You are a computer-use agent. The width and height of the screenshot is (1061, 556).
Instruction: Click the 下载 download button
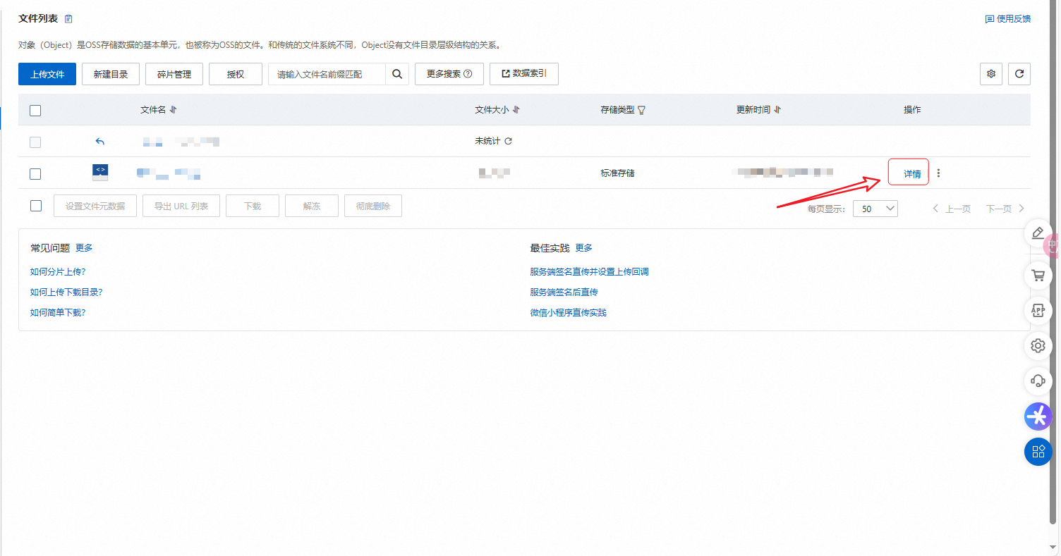[253, 206]
